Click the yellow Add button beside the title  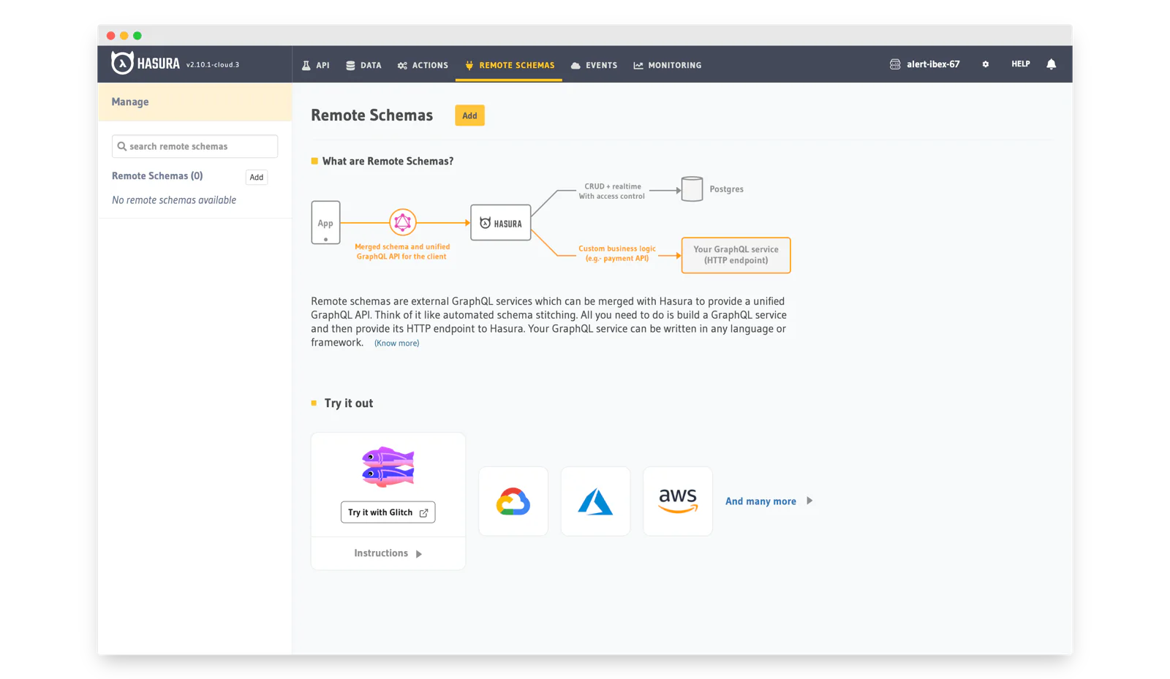(469, 115)
